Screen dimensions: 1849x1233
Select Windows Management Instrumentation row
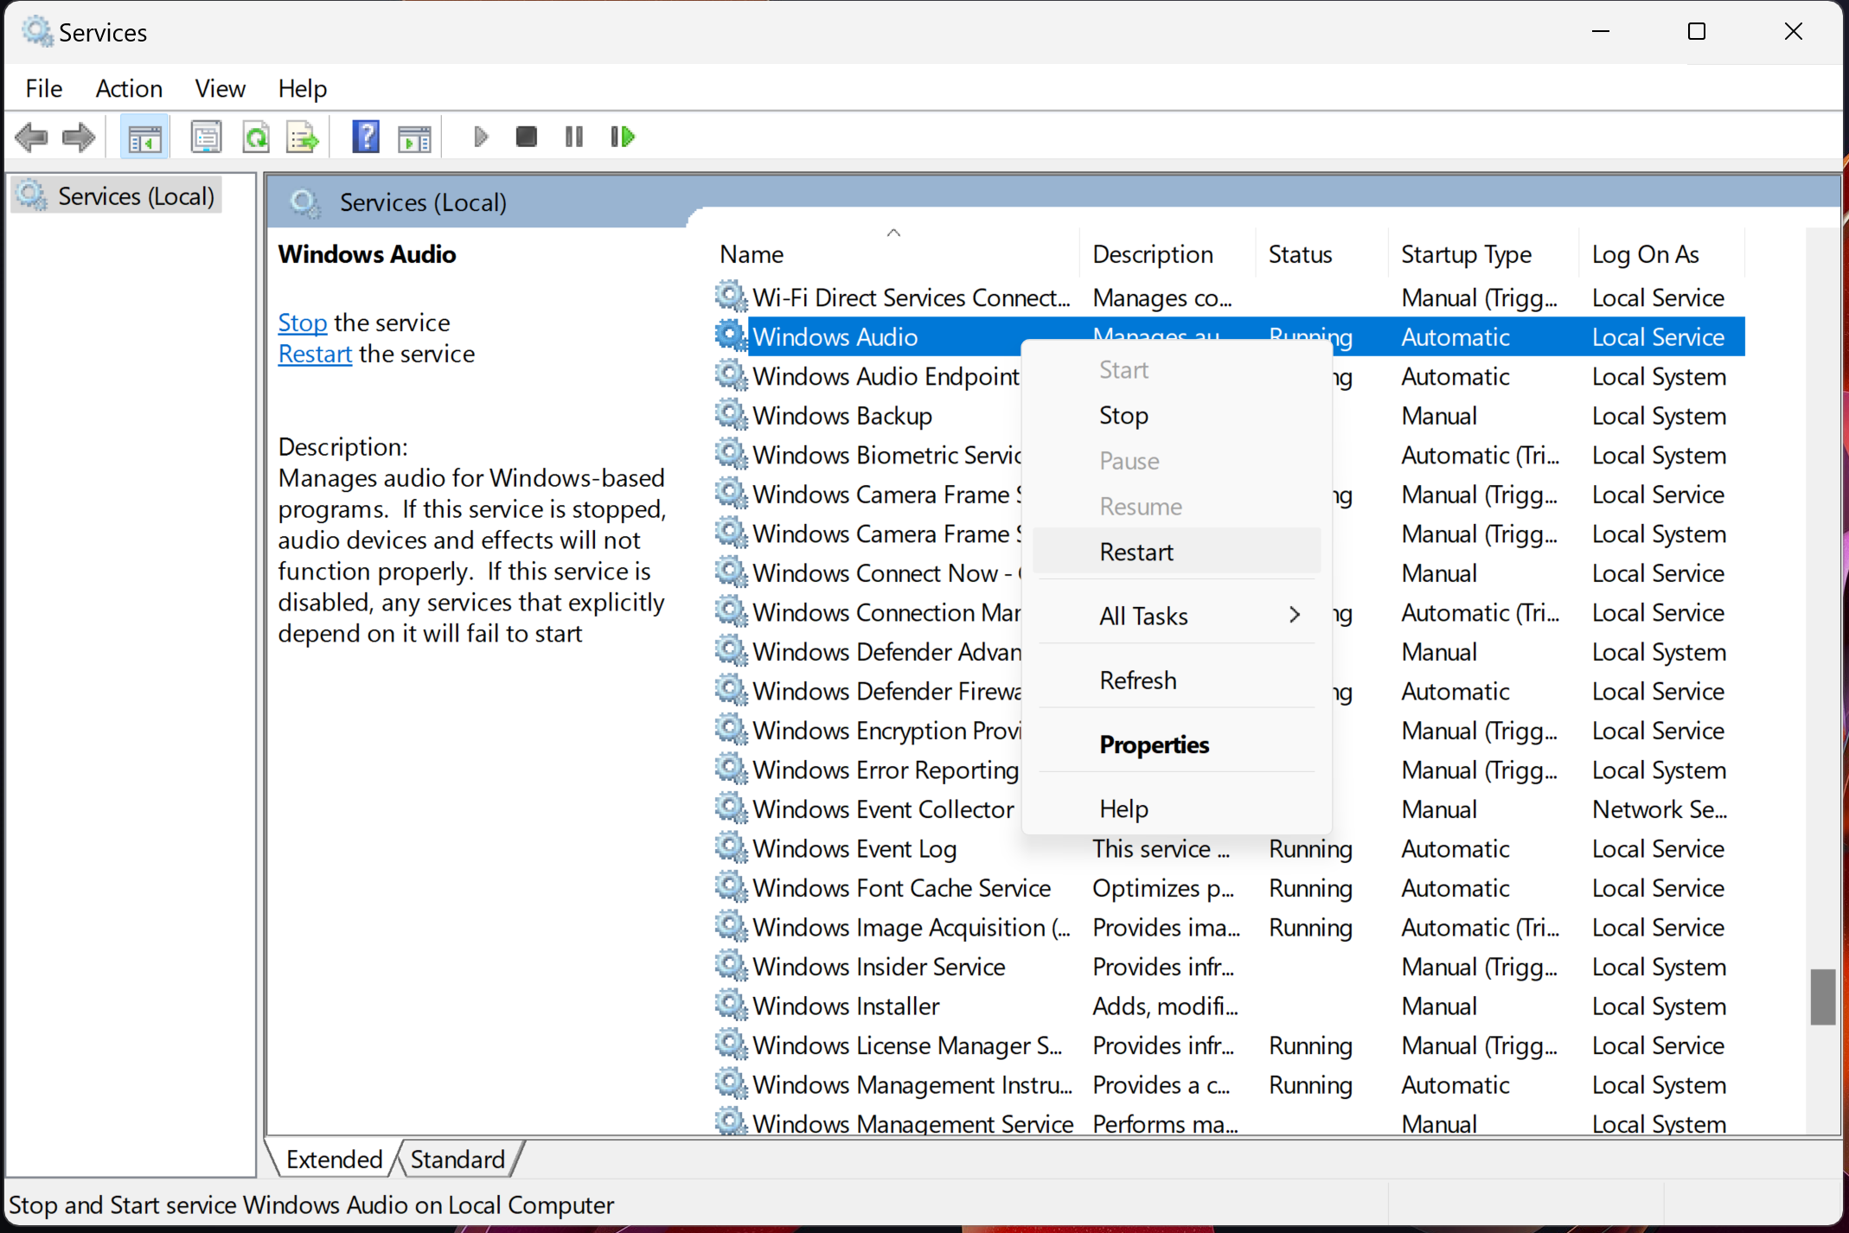(1228, 1084)
